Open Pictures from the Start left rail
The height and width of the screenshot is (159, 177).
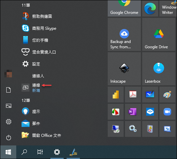pyautogui.click(x=9, y=106)
